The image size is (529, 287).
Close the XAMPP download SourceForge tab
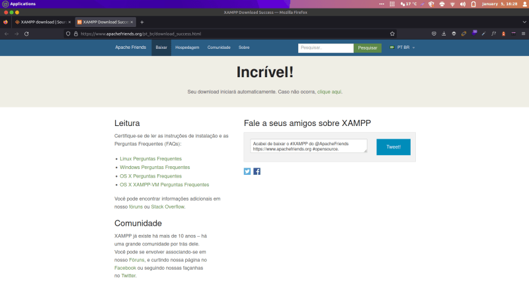(x=69, y=22)
